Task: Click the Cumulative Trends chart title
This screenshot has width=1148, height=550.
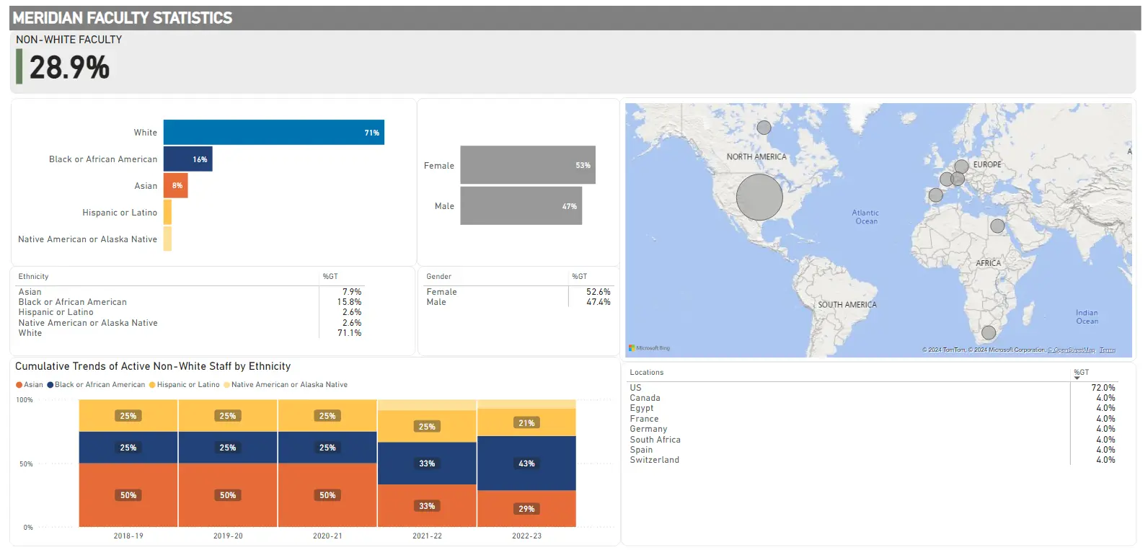Action: point(153,366)
